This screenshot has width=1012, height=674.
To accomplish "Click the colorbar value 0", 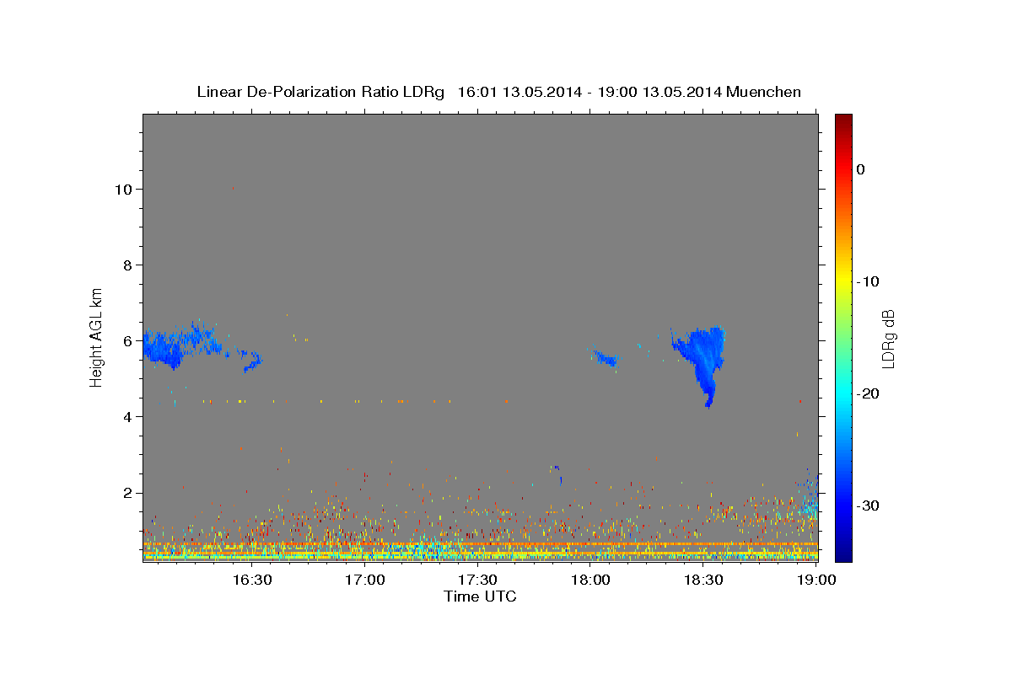I will 860,169.
